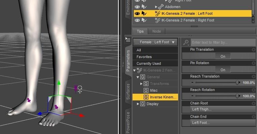Click the green Y-axis gizmo arrow
Viewport: 257px width, 134px height.
point(59,83)
